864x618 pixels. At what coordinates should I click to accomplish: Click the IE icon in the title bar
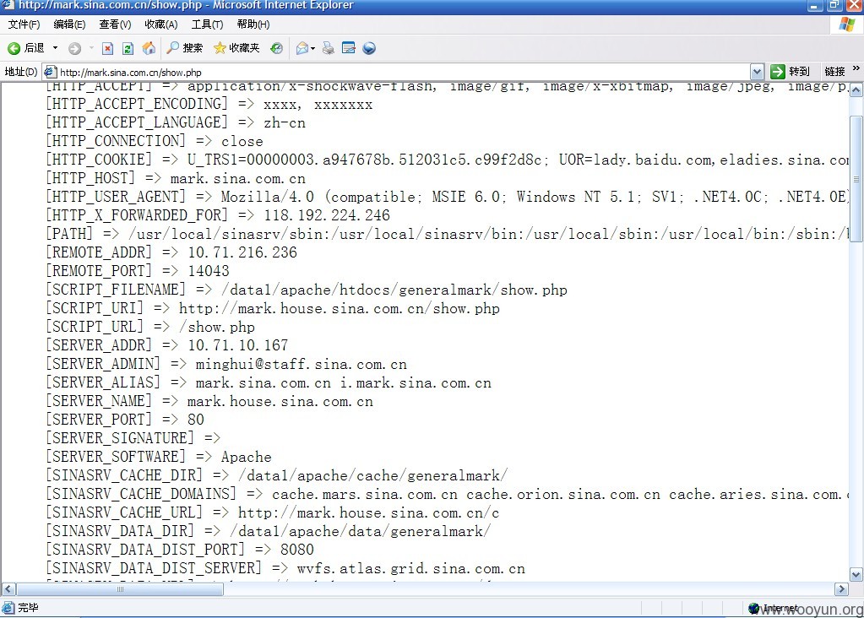tap(7, 5)
